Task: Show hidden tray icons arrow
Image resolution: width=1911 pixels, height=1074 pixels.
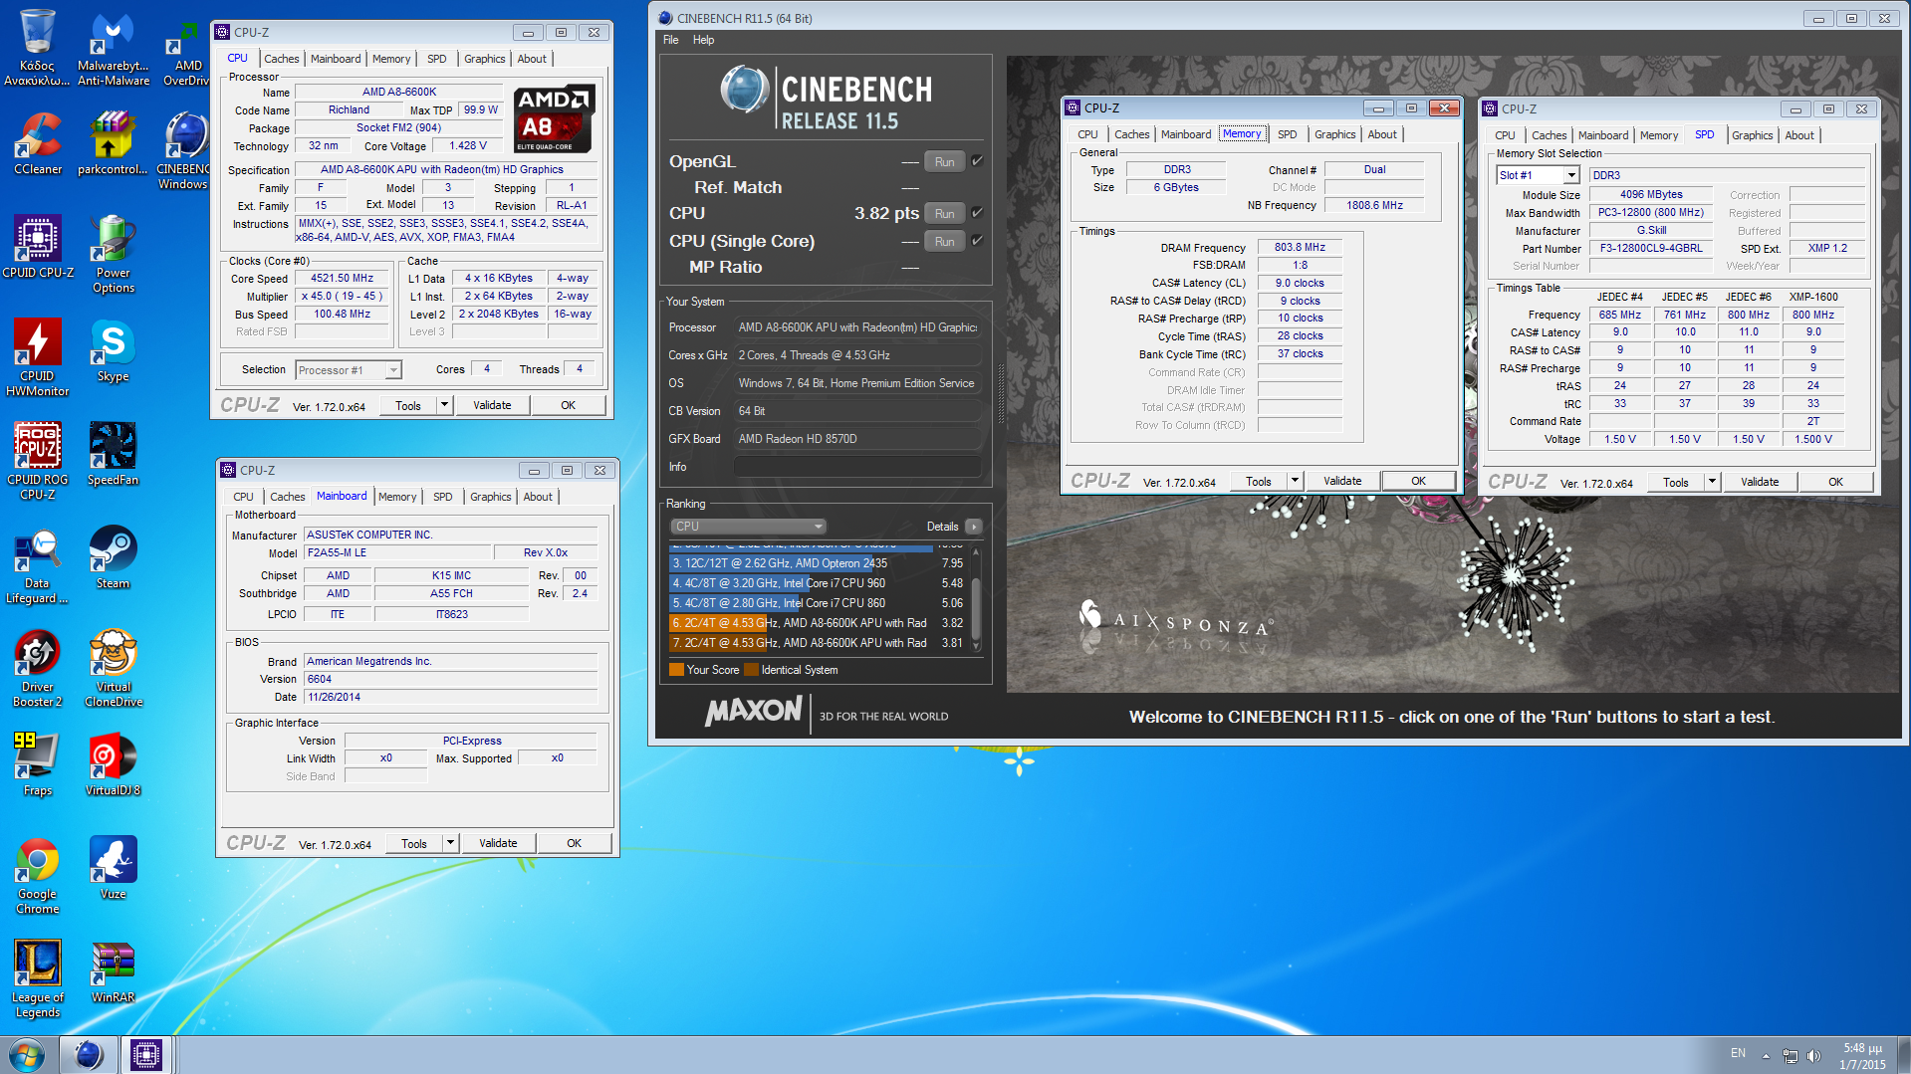Action: click(1766, 1056)
